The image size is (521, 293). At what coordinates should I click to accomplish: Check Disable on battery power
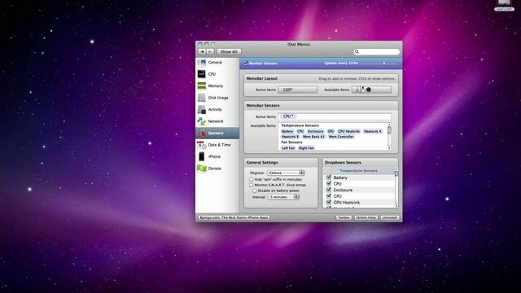255,190
